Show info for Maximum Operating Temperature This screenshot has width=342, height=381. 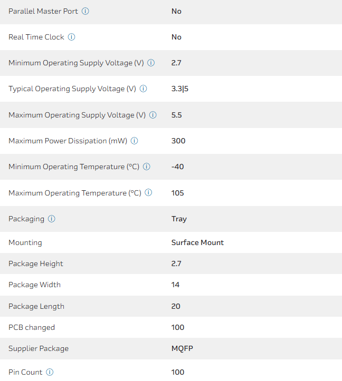[149, 193]
